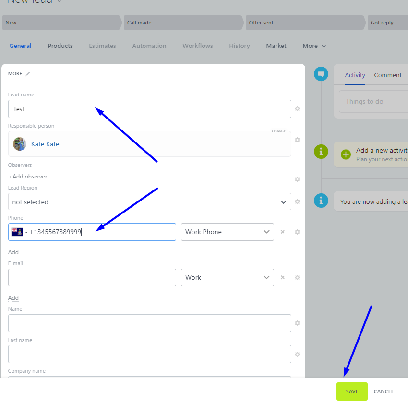Image resolution: width=408 pixels, height=403 pixels.
Task: Switch to the Products tab
Action: [x=60, y=46]
